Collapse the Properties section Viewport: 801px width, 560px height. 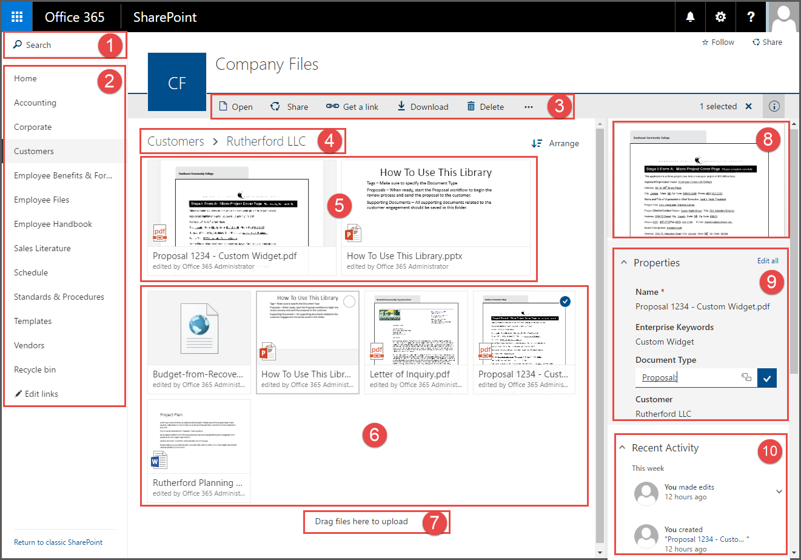pyautogui.click(x=623, y=263)
